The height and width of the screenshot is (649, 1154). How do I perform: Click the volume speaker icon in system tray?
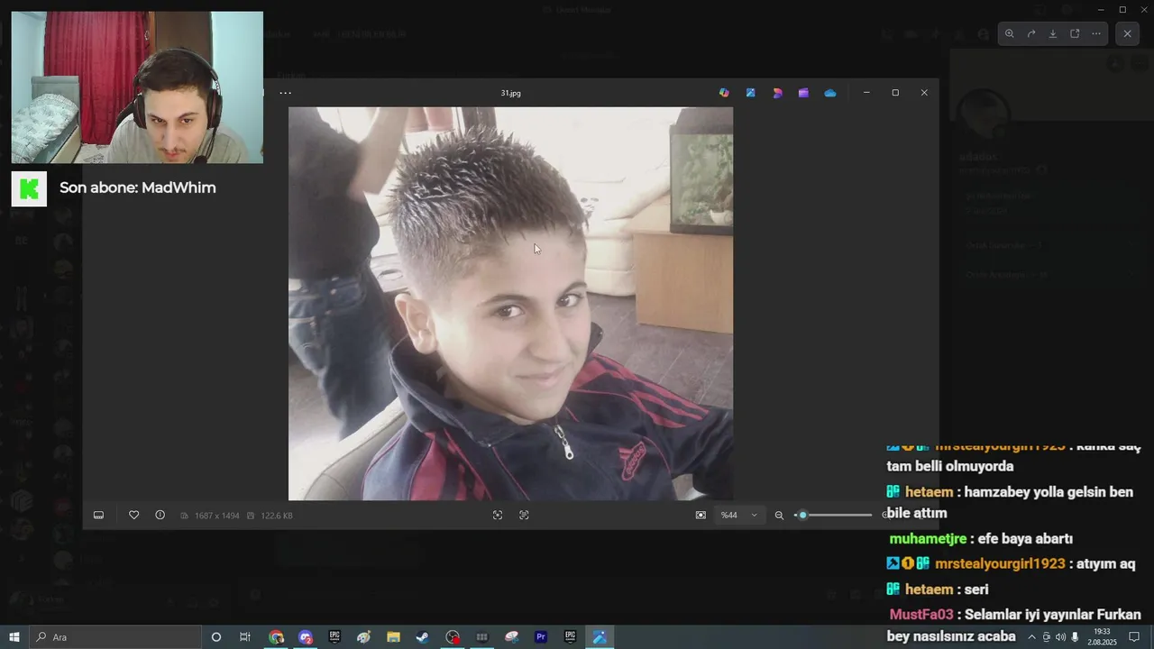tap(1060, 637)
